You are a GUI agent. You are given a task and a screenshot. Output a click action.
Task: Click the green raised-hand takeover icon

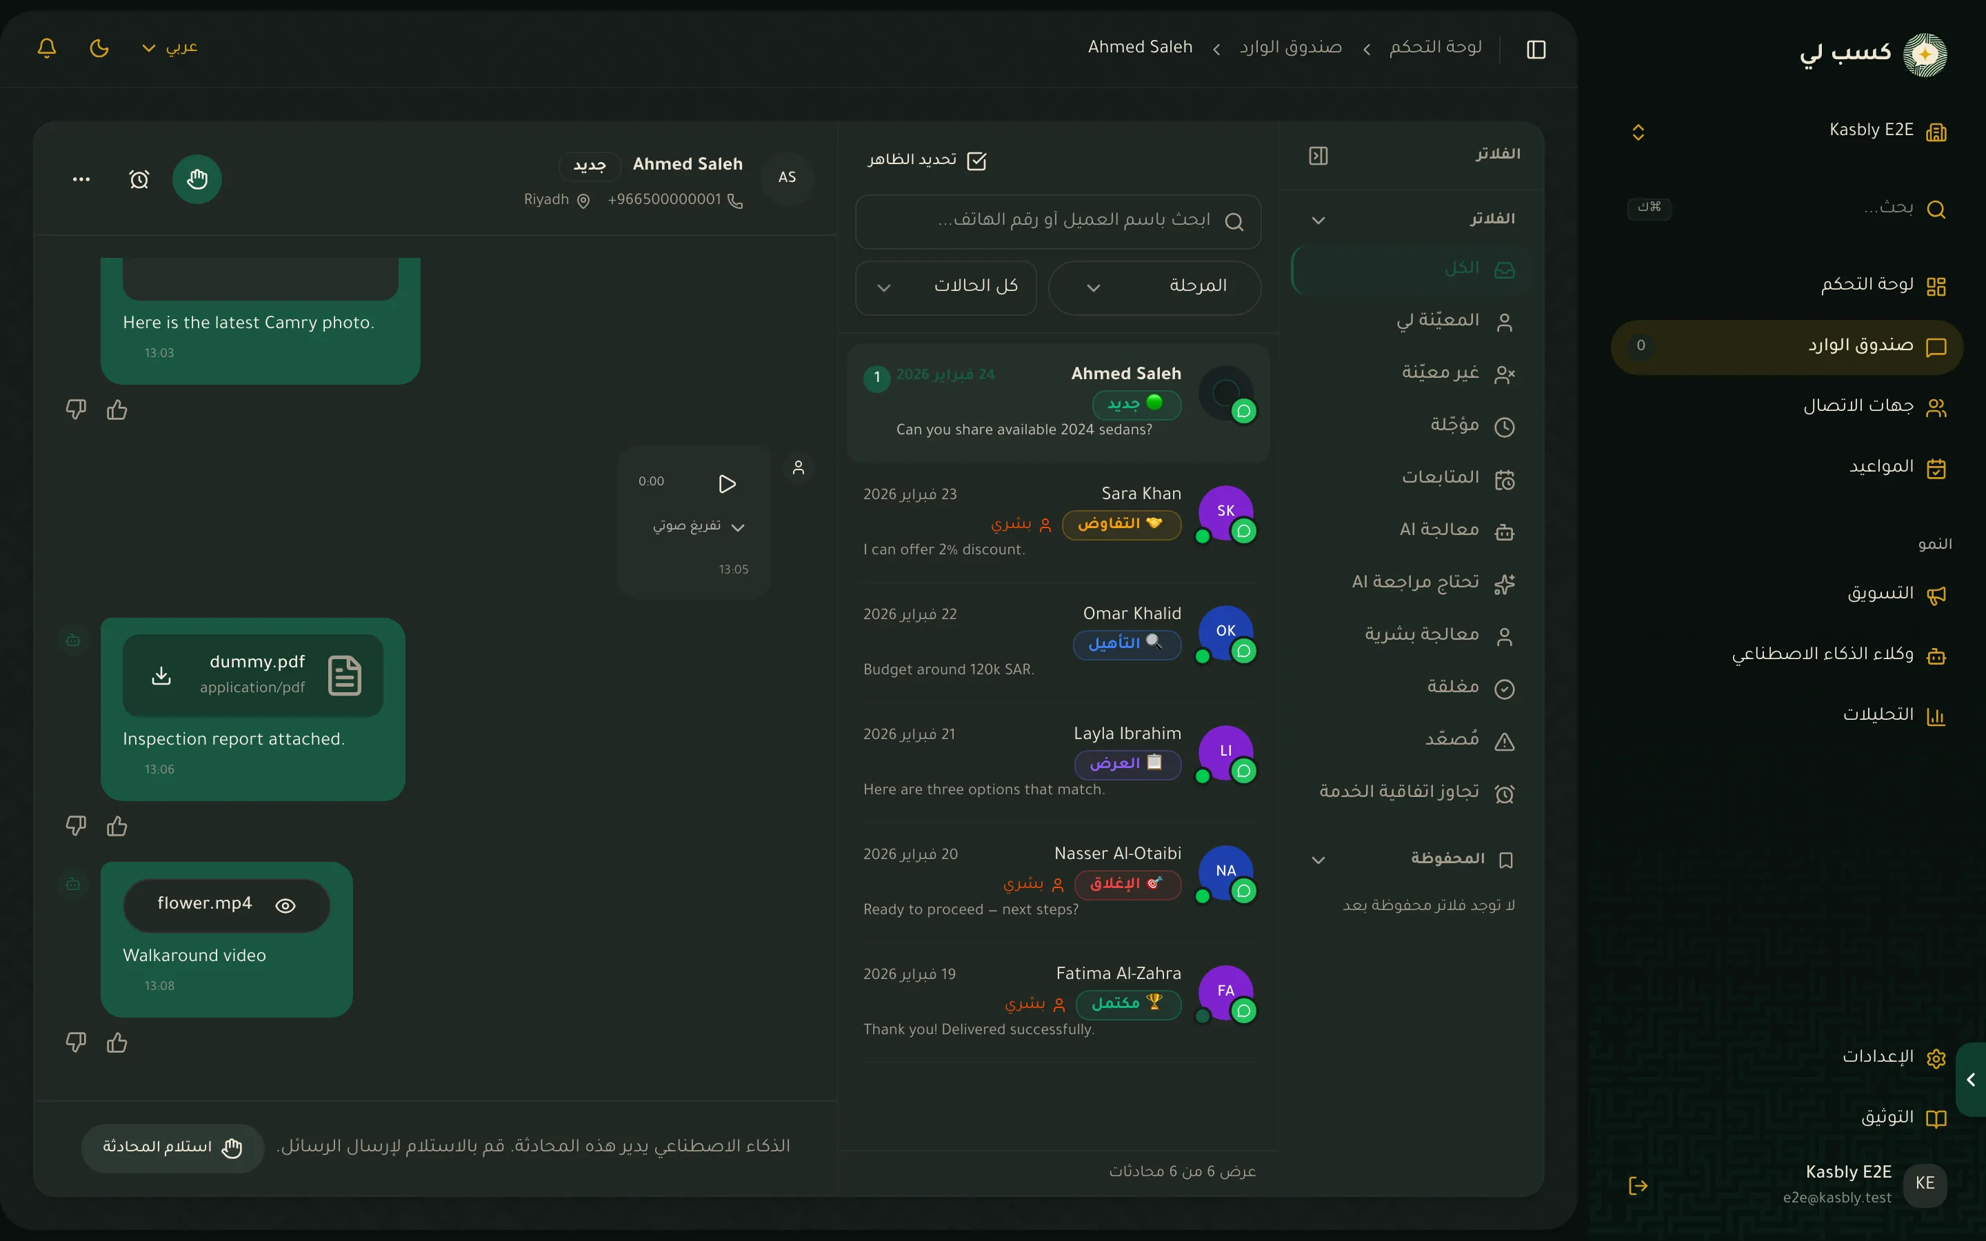pyautogui.click(x=197, y=179)
